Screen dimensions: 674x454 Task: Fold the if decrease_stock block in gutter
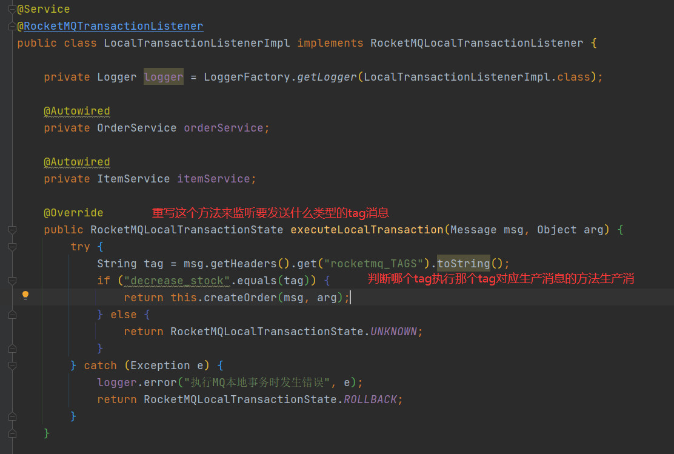tap(13, 281)
